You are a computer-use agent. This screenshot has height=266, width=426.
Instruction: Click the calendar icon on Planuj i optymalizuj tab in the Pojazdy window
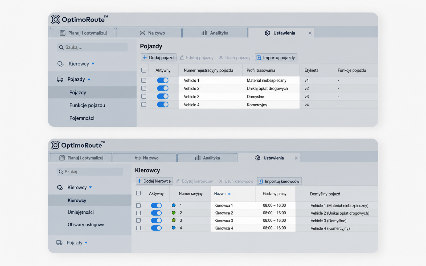pos(63,33)
